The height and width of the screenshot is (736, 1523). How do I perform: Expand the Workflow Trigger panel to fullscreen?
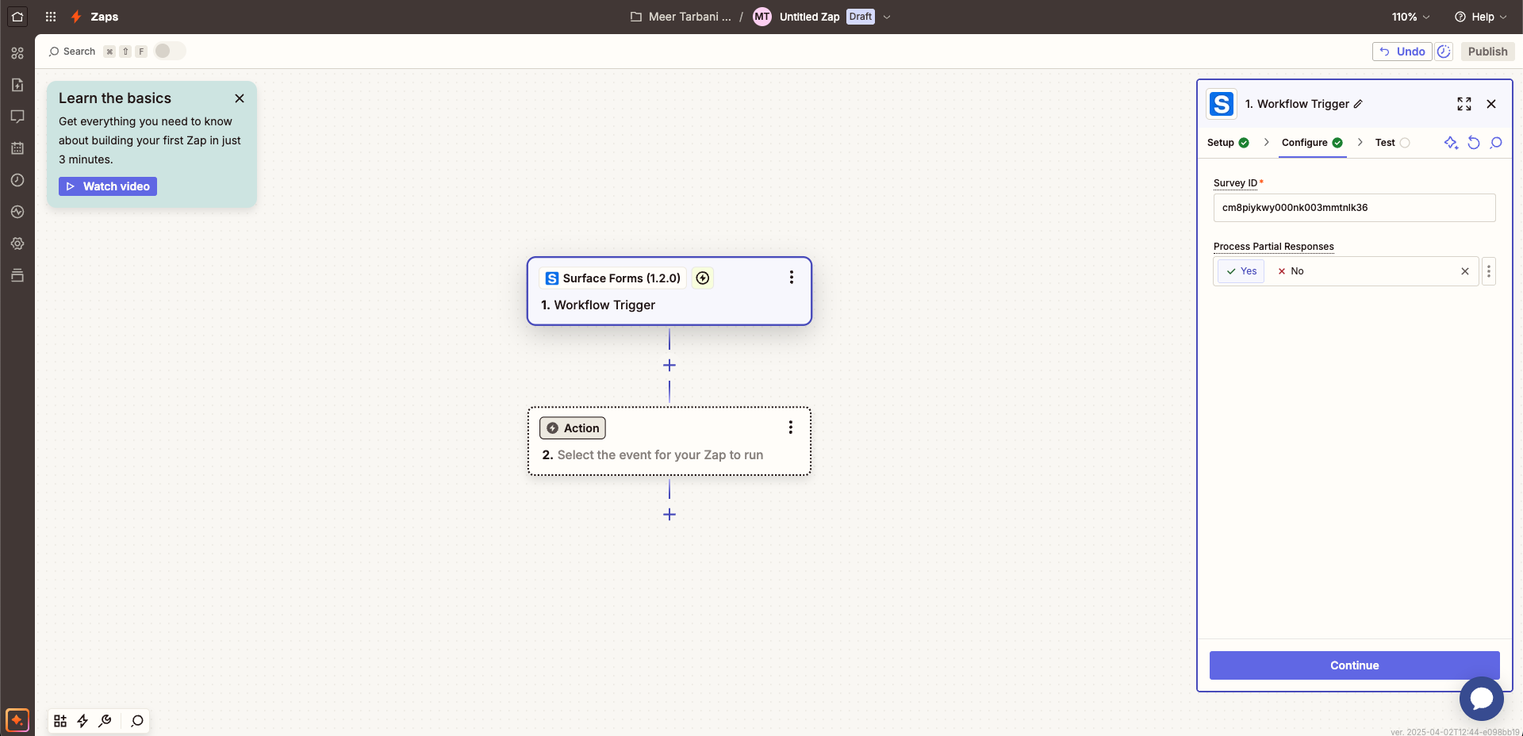pyautogui.click(x=1464, y=104)
